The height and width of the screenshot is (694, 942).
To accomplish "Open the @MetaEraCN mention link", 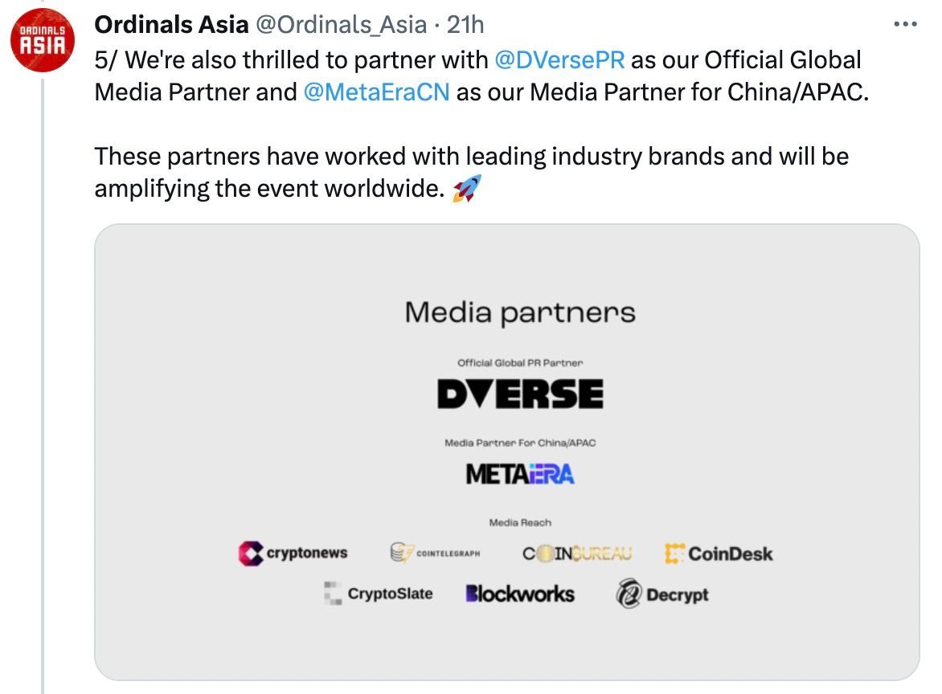I will (x=376, y=92).
